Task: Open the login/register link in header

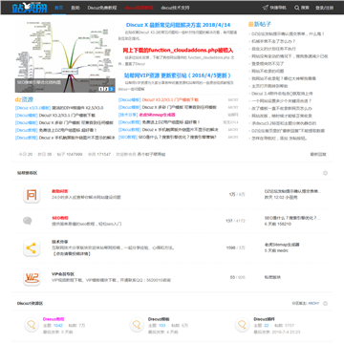Action: pyautogui.click(x=324, y=8)
